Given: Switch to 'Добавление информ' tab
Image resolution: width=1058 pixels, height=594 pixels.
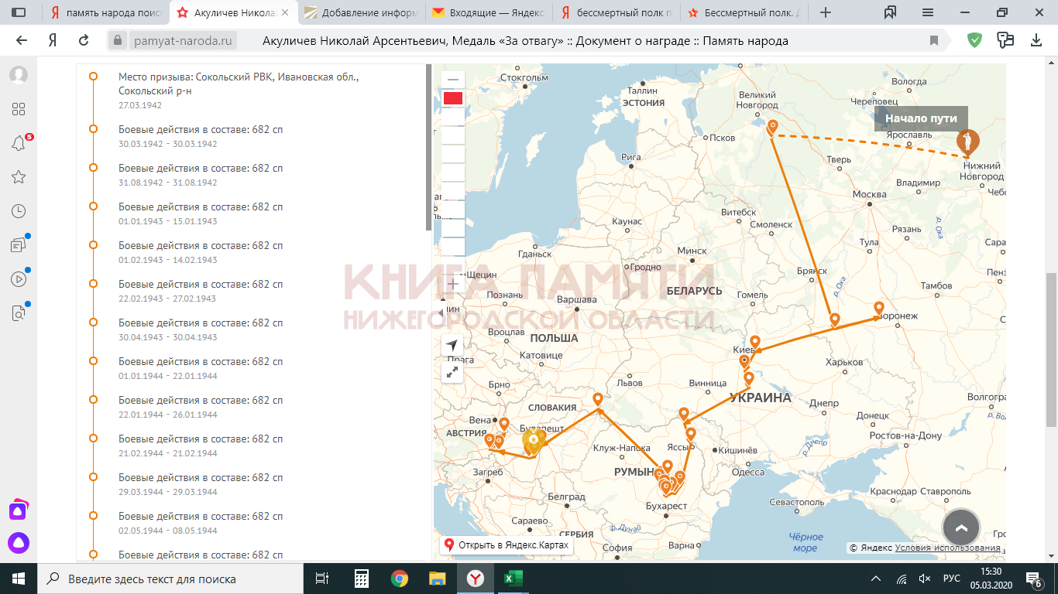Looking at the screenshot, I should [362, 12].
